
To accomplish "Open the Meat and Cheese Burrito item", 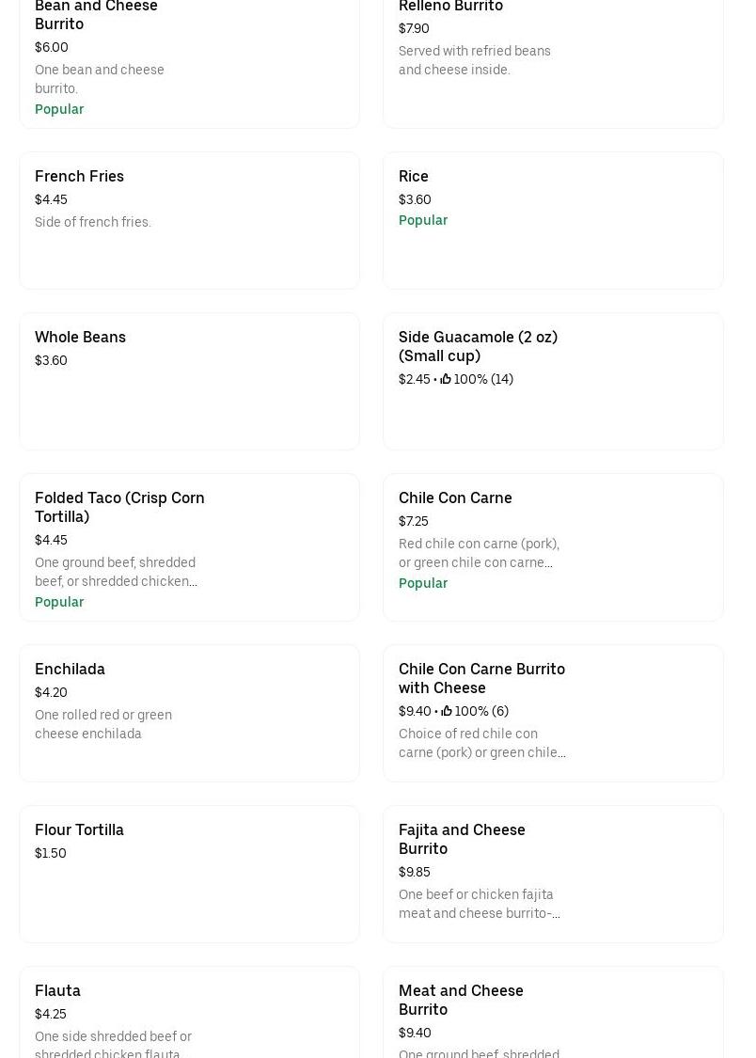I will pyautogui.click(x=461, y=1000).
